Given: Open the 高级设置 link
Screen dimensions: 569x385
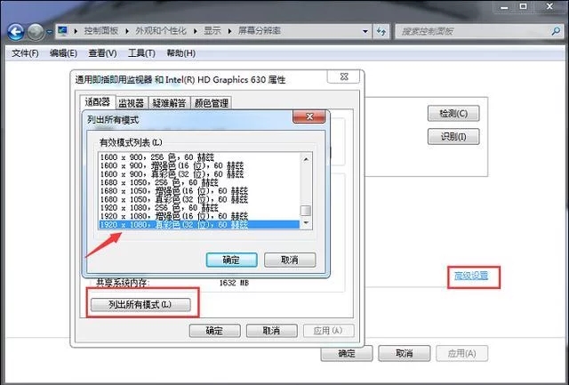Looking at the screenshot, I should click(x=473, y=276).
